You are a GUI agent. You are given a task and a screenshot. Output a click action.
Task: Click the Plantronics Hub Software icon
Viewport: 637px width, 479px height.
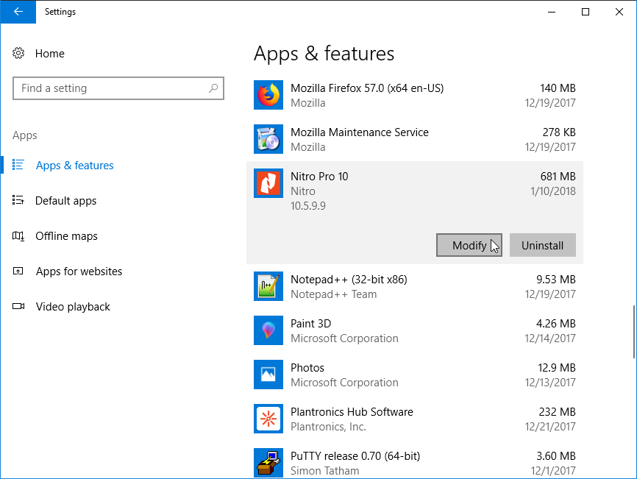268,419
